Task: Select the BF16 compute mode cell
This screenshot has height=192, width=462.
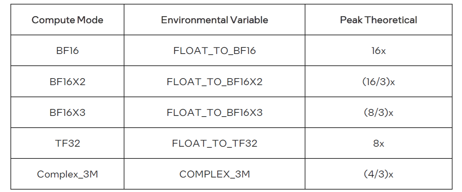Action: pyautogui.click(x=67, y=51)
